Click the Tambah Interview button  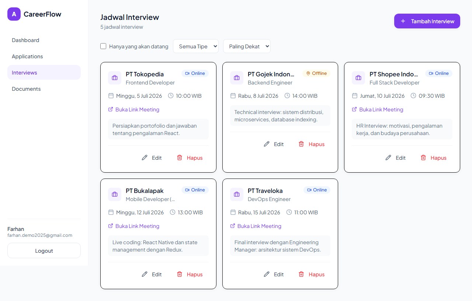[x=427, y=21]
